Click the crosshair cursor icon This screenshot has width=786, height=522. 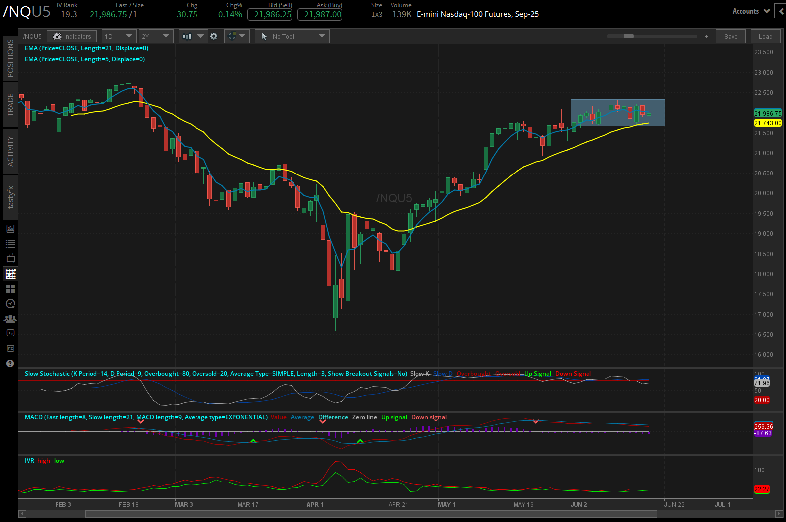[x=232, y=36]
